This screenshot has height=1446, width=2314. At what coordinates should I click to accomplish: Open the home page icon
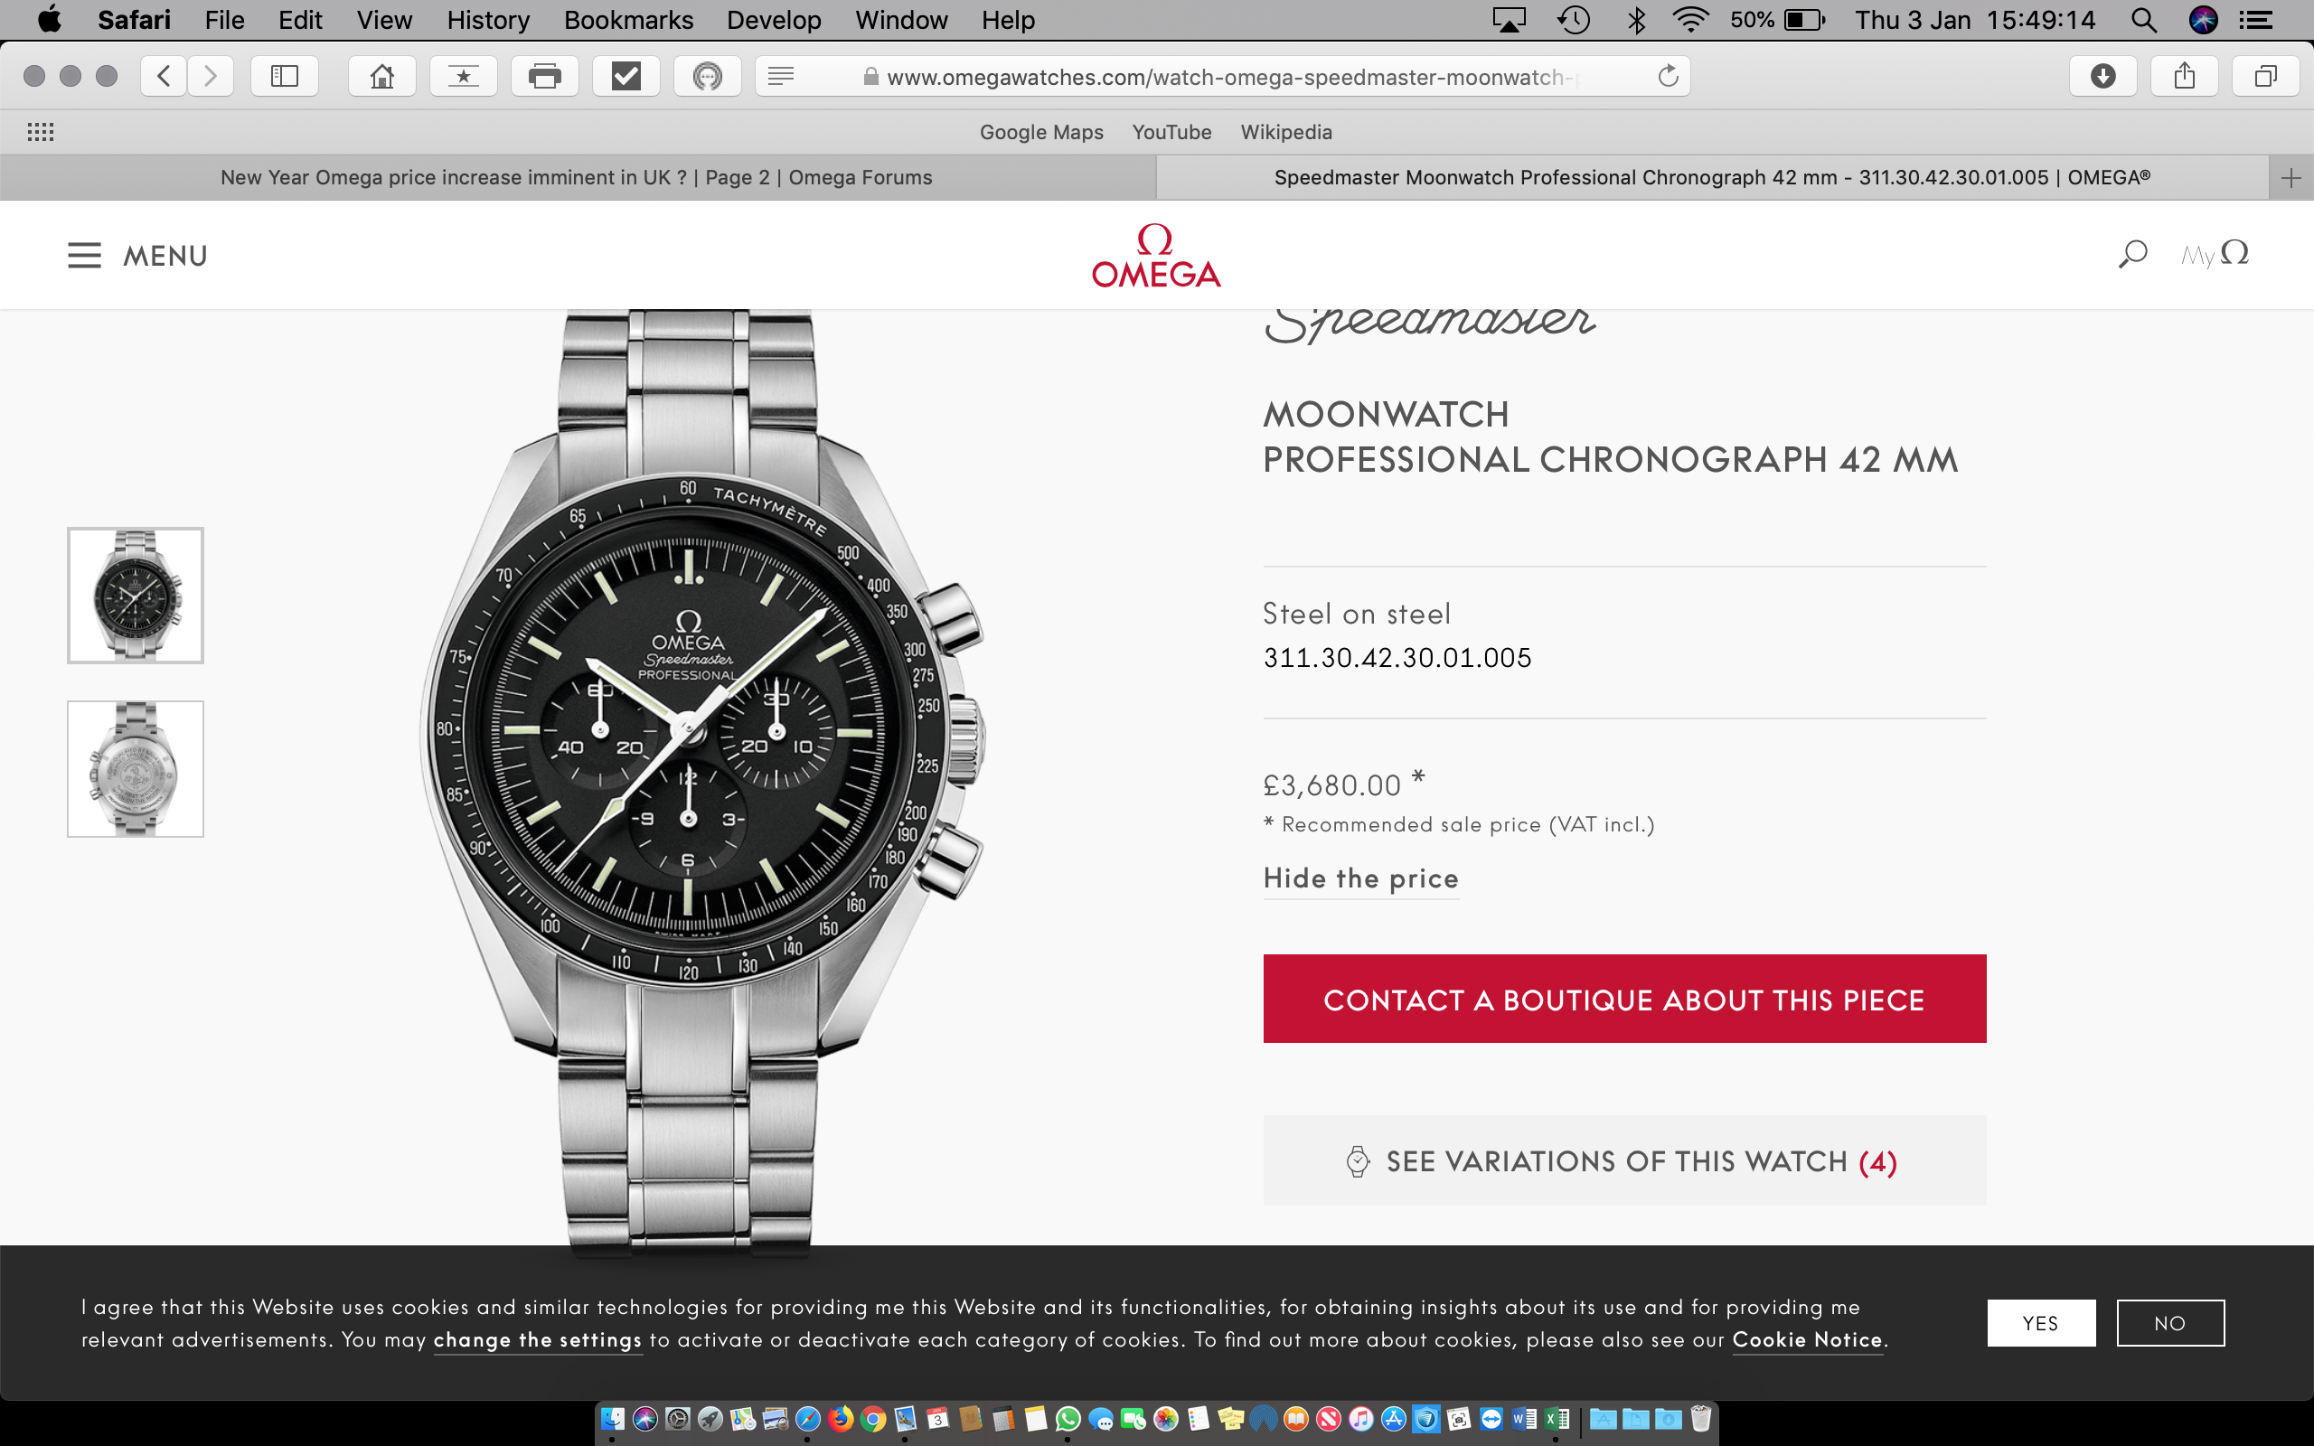[x=381, y=76]
